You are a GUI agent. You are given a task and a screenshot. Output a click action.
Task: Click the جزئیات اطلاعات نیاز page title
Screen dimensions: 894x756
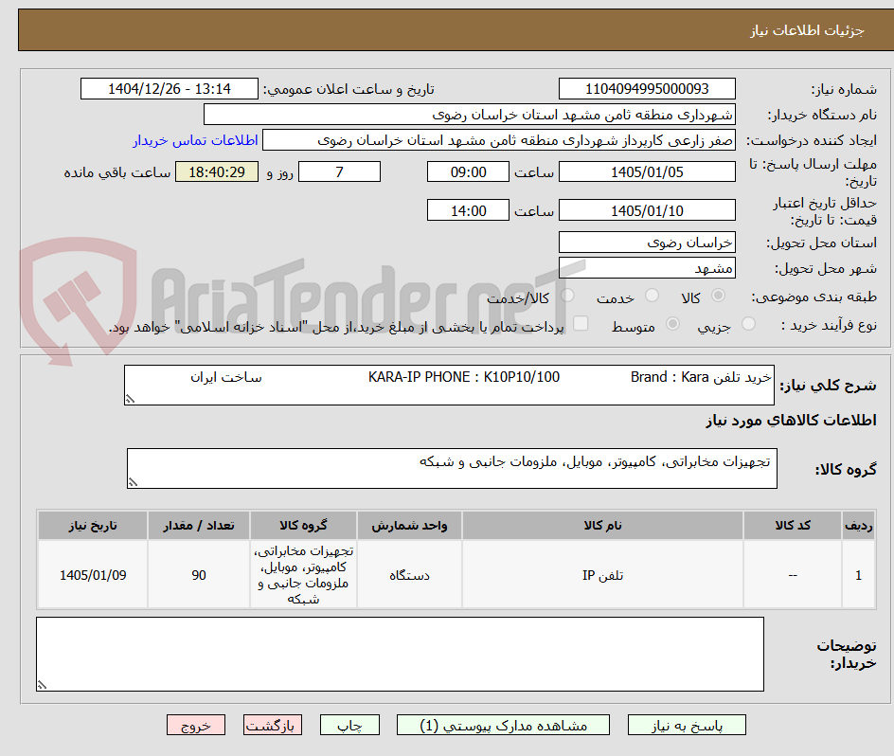[807, 30]
